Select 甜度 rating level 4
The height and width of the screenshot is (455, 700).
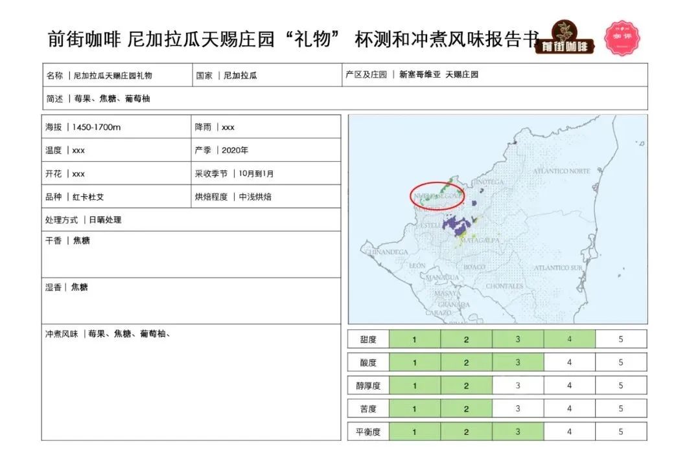pyautogui.click(x=569, y=339)
